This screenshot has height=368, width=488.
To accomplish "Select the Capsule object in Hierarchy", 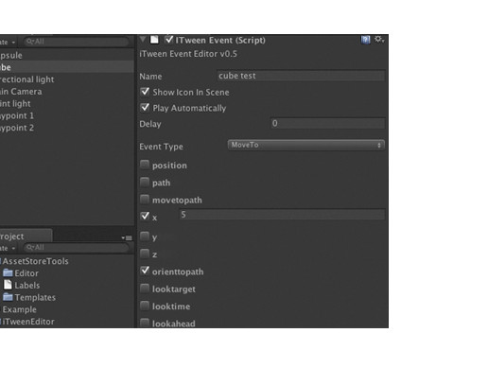I will coord(67,55).
